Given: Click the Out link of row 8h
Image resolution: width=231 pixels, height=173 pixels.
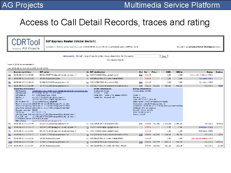Looking at the screenshot, I should [x=141, y=135].
